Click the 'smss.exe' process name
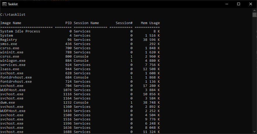This screenshot has height=134, width=257. click(9, 44)
